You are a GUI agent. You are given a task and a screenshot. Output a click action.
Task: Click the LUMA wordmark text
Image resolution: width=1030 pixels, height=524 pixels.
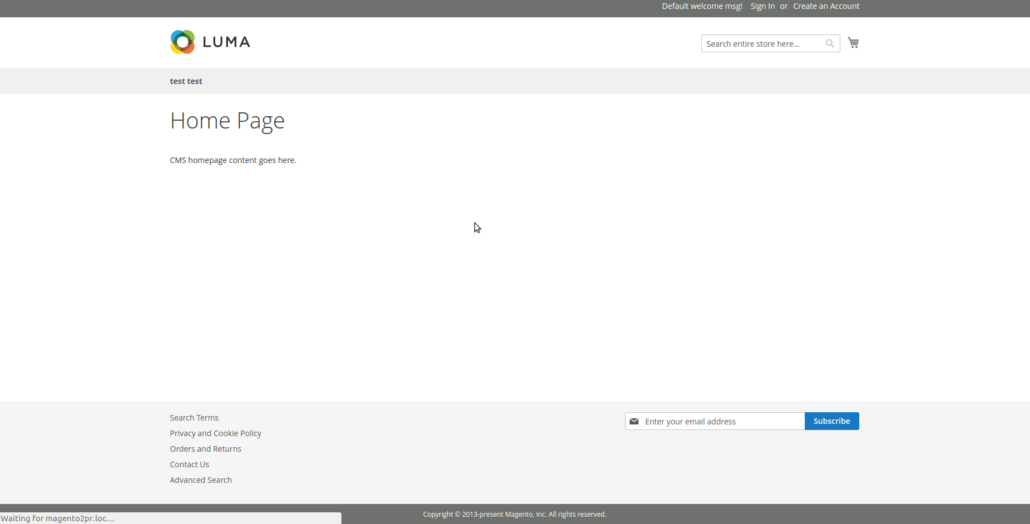pyautogui.click(x=226, y=42)
